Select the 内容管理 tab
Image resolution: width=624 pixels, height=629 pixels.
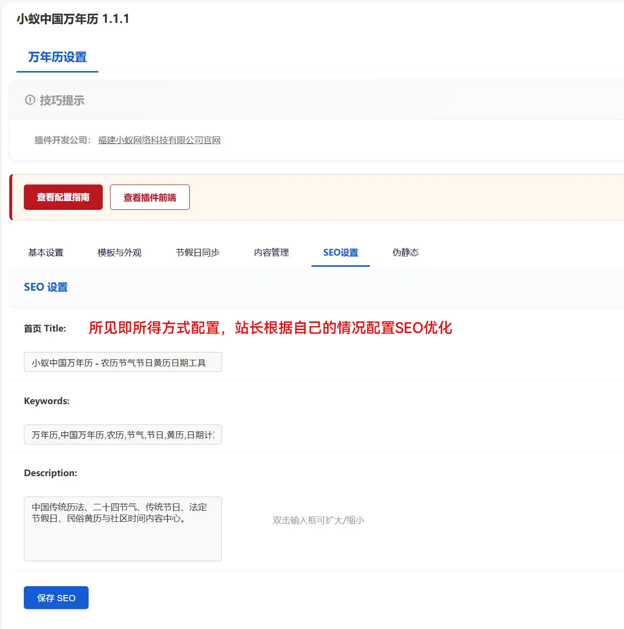point(272,253)
